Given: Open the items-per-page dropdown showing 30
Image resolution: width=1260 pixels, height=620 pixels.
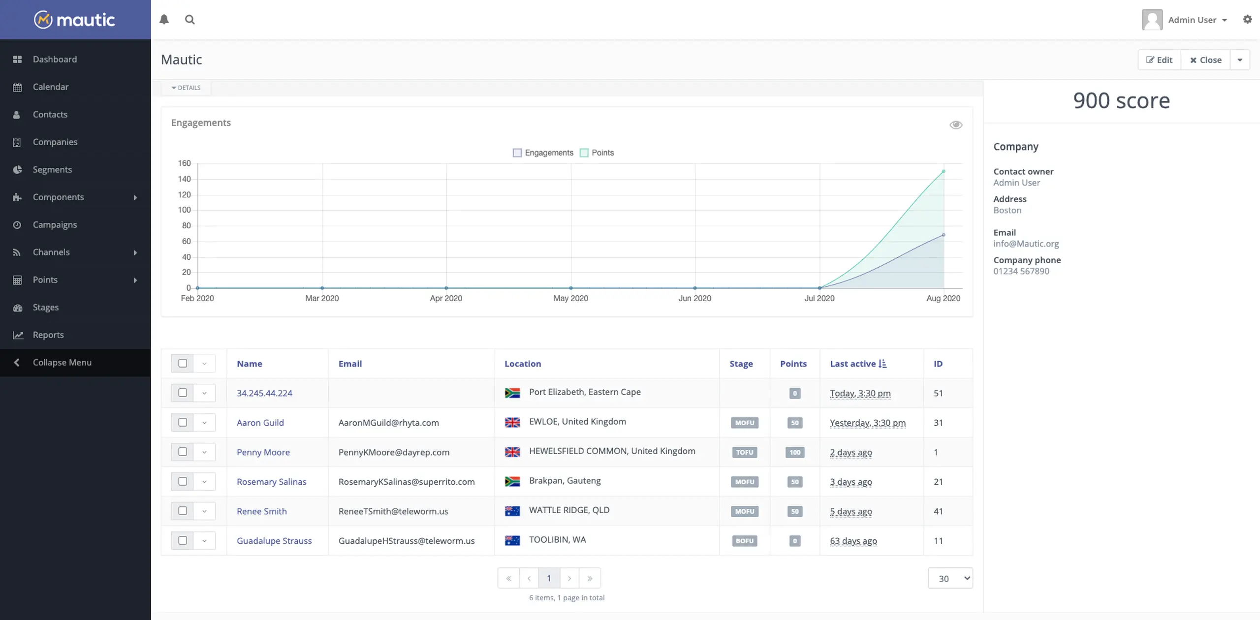Looking at the screenshot, I should pos(950,578).
